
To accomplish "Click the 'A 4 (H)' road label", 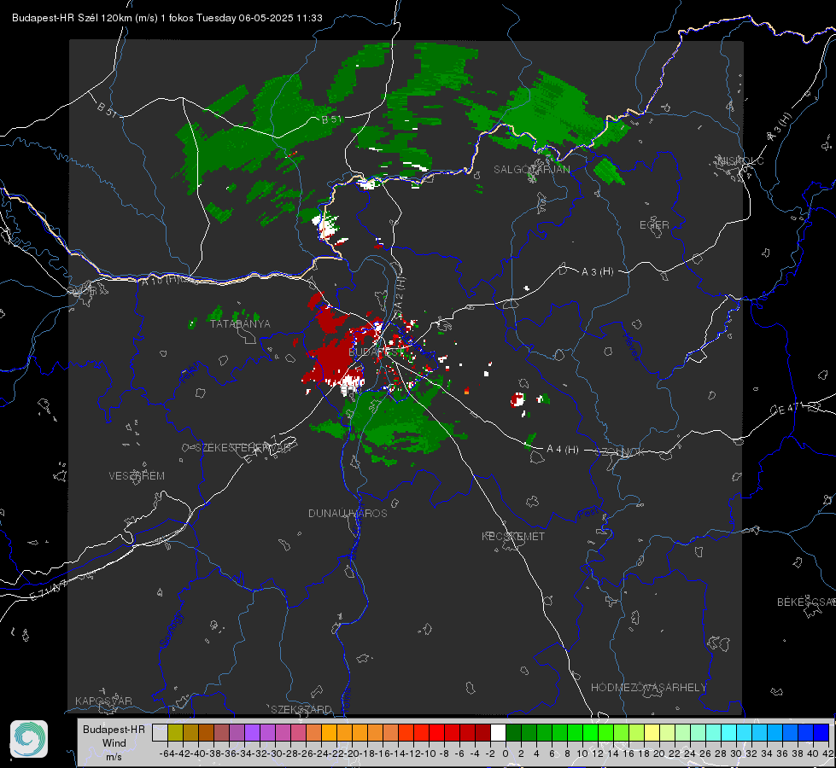I will tap(563, 450).
